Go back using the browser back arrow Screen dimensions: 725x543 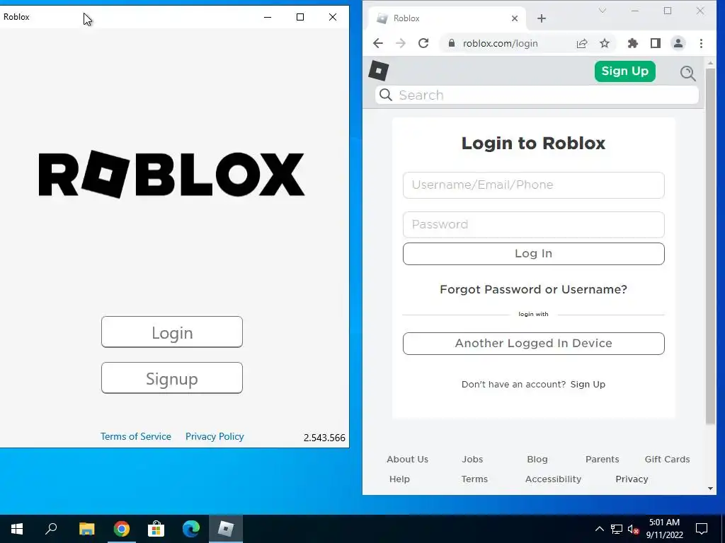(x=378, y=43)
